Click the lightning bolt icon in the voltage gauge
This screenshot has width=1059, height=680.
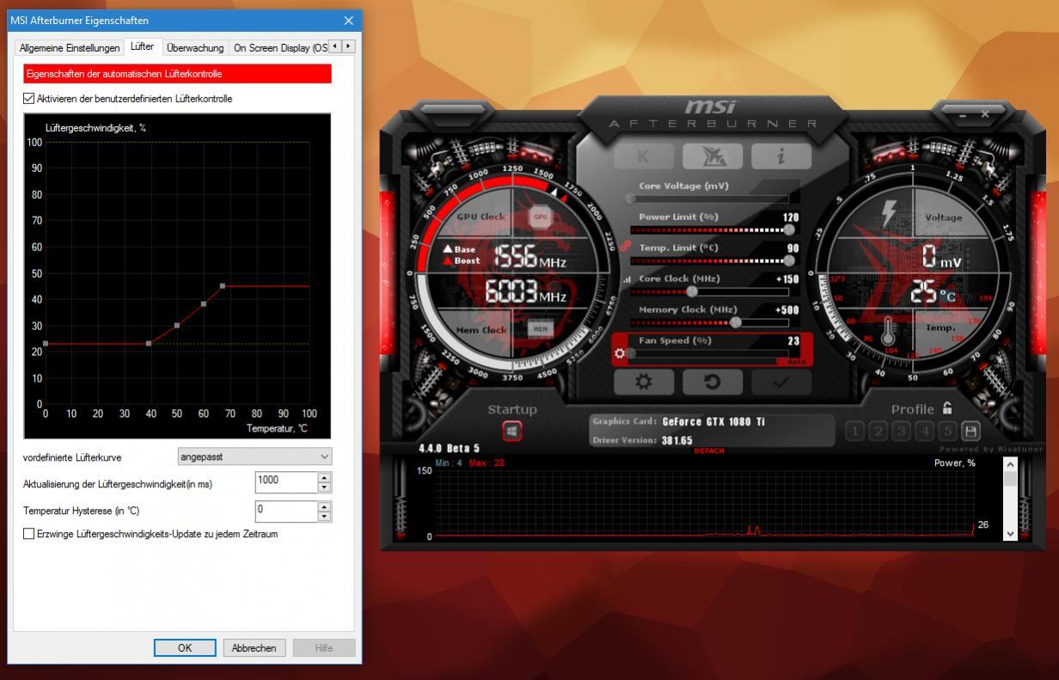[889, 214]
